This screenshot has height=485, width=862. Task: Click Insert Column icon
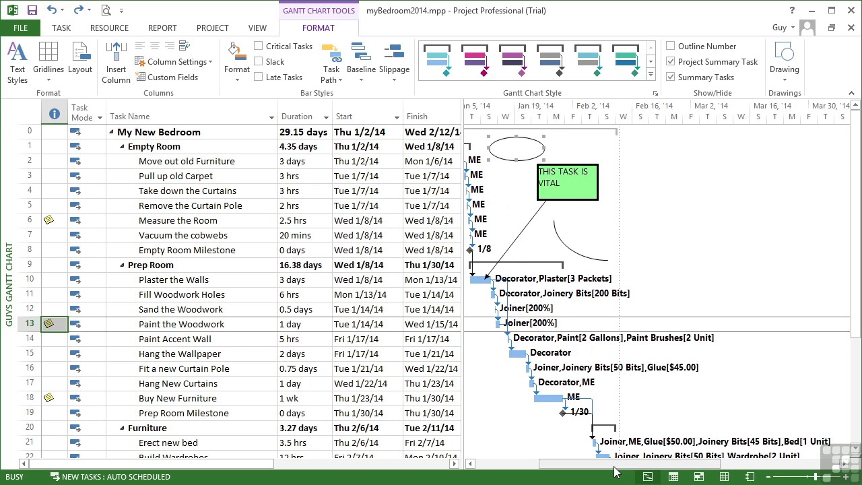click(116, 63)
